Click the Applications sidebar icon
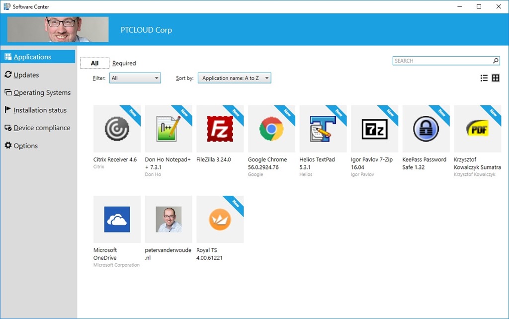The height and width of the screenshot is (319, 509). click(8, 57)
